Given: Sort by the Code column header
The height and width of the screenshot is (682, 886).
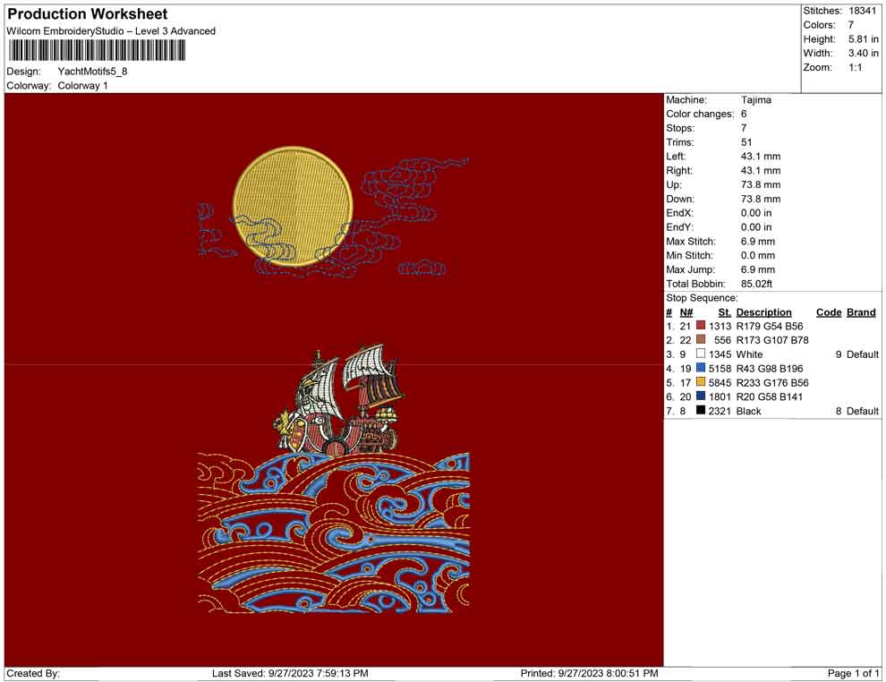Looking at the screenshot, I should click(x=829, y=311).
